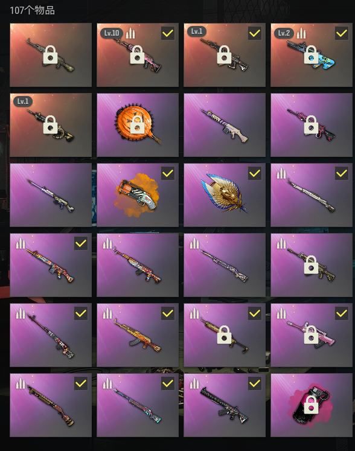Uncheck the Lv.10 pink rifle skin

coord(168,33)
